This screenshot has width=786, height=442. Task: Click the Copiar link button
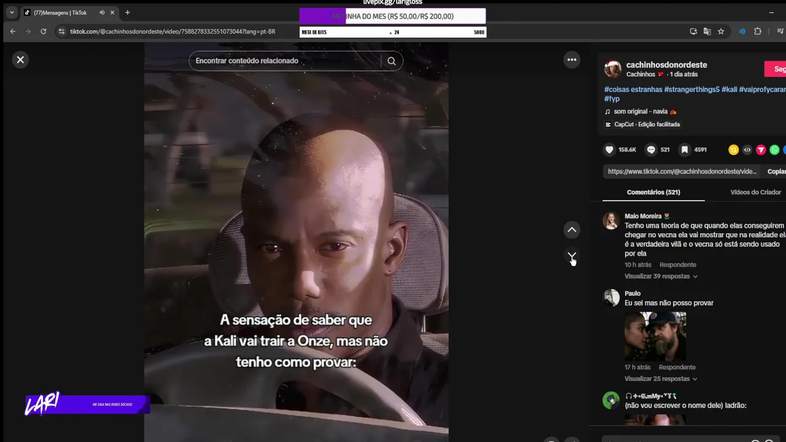tap(776, 171)
